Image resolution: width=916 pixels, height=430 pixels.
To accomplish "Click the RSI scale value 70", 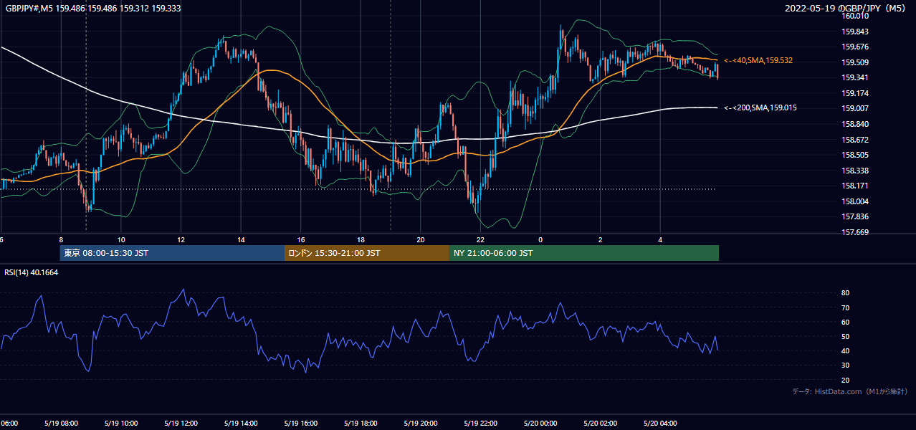I will (845, 308).
